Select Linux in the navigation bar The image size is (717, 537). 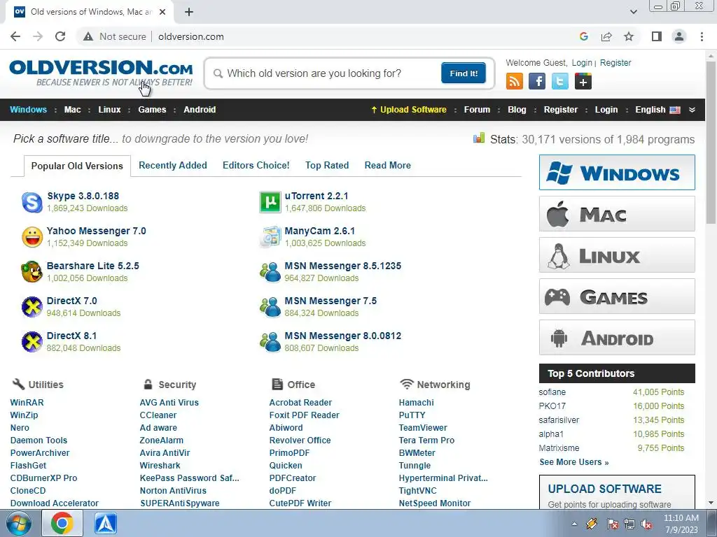click(109, 110)
